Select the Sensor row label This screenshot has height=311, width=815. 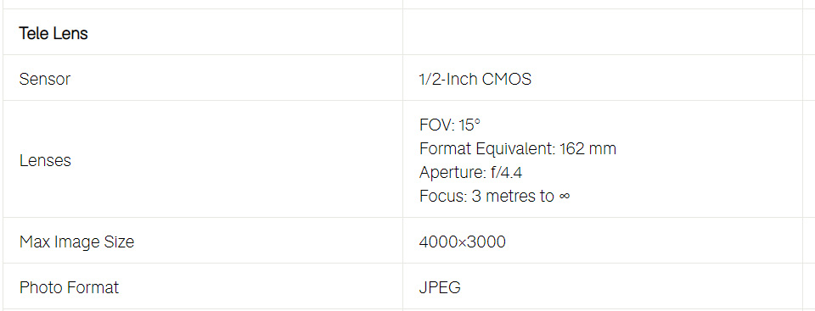pos(45,80)
